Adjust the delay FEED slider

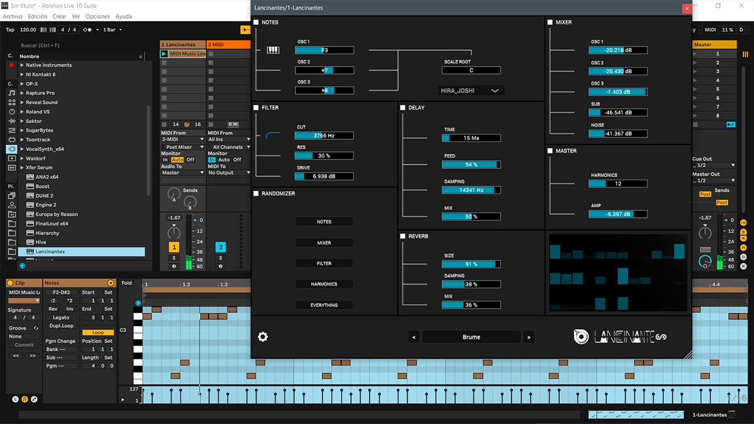(x=471, y=165)
